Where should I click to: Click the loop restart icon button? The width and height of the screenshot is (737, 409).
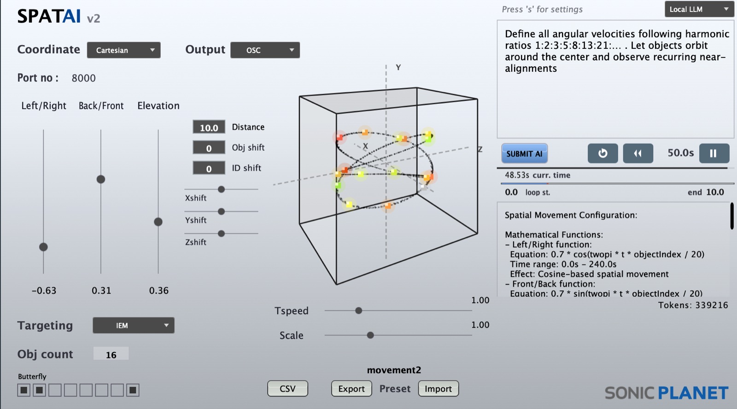click(602, 153)
